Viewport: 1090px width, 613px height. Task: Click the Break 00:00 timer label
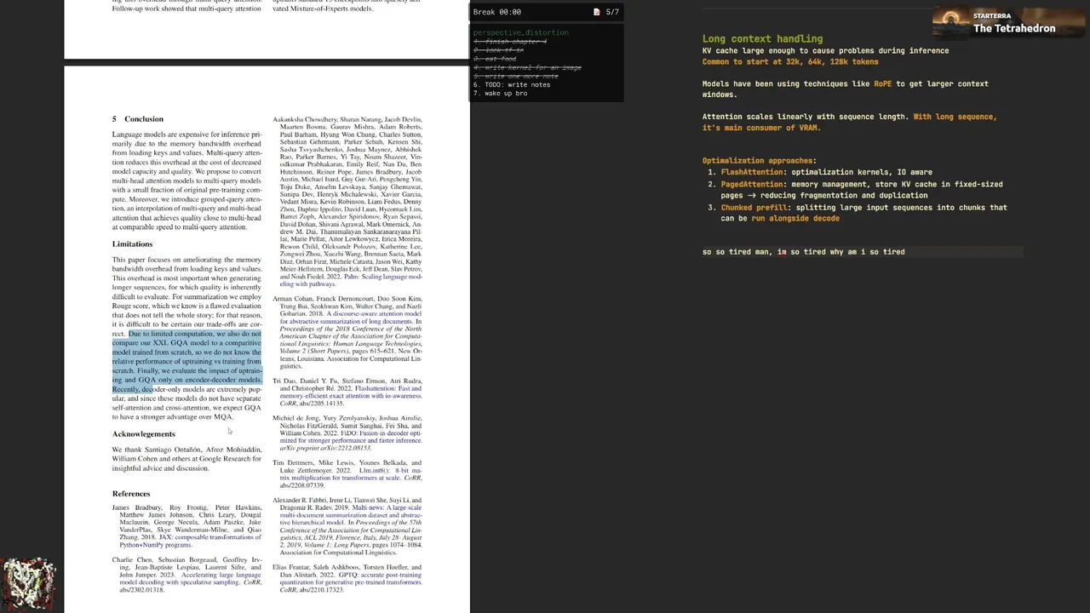pyautogui.click(x=497, y=12)
